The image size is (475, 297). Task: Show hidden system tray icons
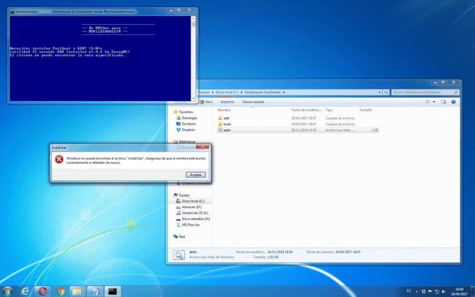(x=416, y=292)
